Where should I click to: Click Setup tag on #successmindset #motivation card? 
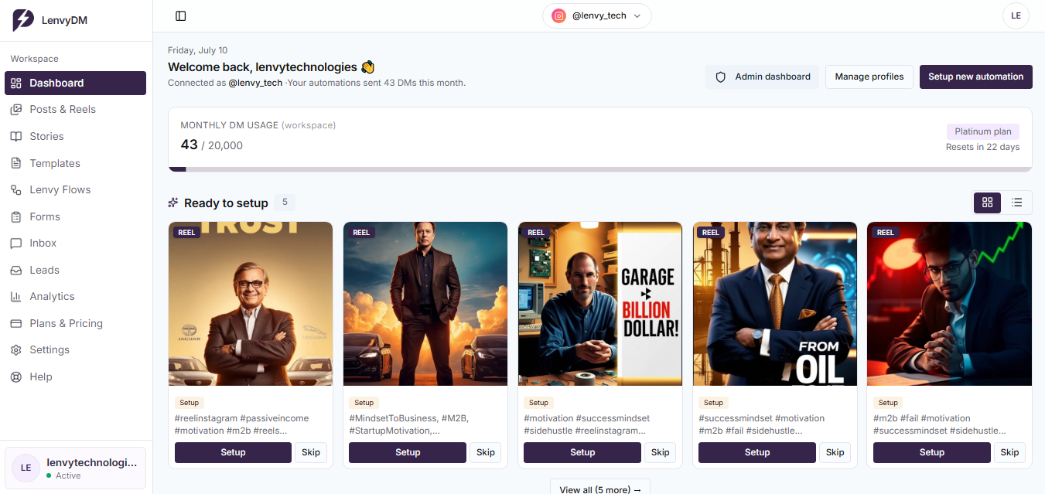pyautogui.click(x=714, y=403)
